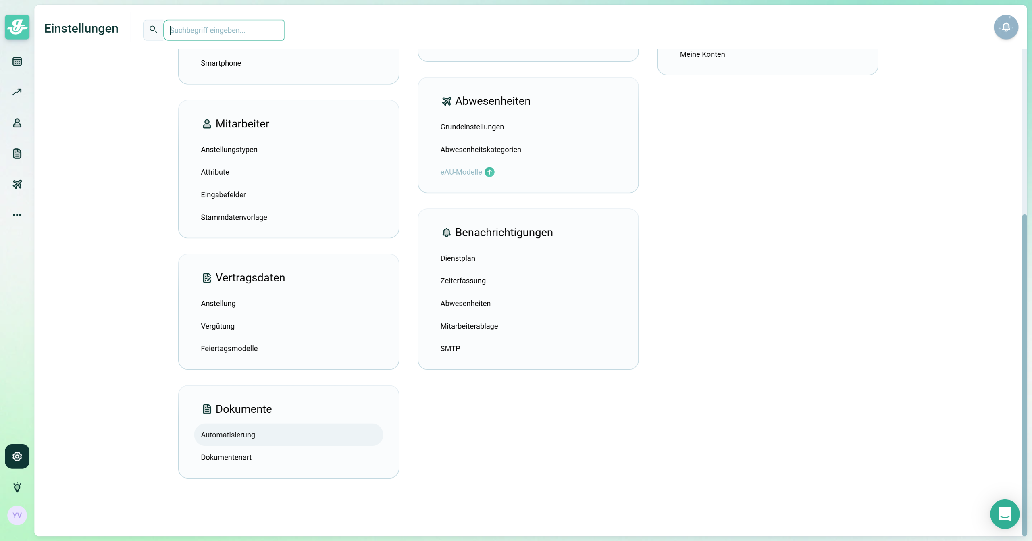The width and height of the screenshot is (1032, 541).
Task: Click the Abwesenheiten section heading
Action: pyautogui.click(x=493, y=101)
